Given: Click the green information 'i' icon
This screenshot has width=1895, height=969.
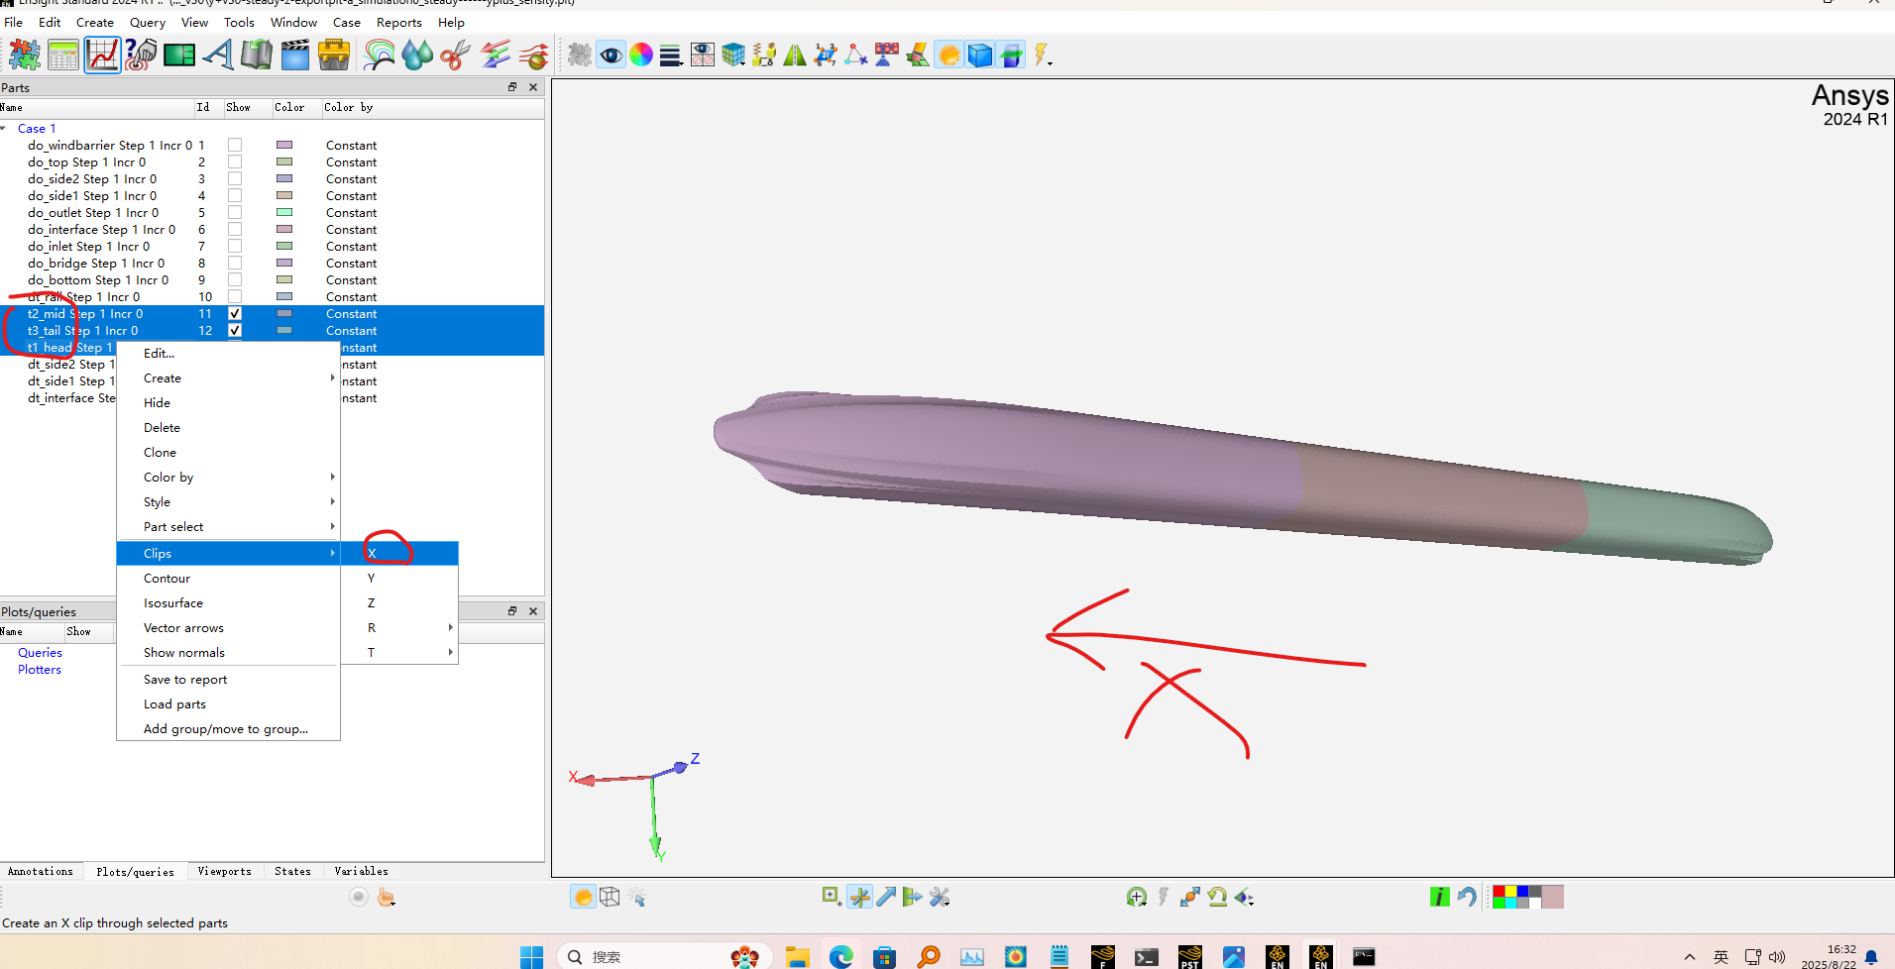Looking at the screenshot, I should point(1439,897).
